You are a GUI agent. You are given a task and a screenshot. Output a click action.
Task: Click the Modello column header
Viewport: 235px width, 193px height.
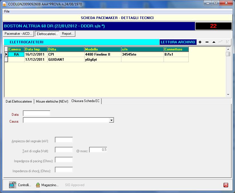pos(103,49)
